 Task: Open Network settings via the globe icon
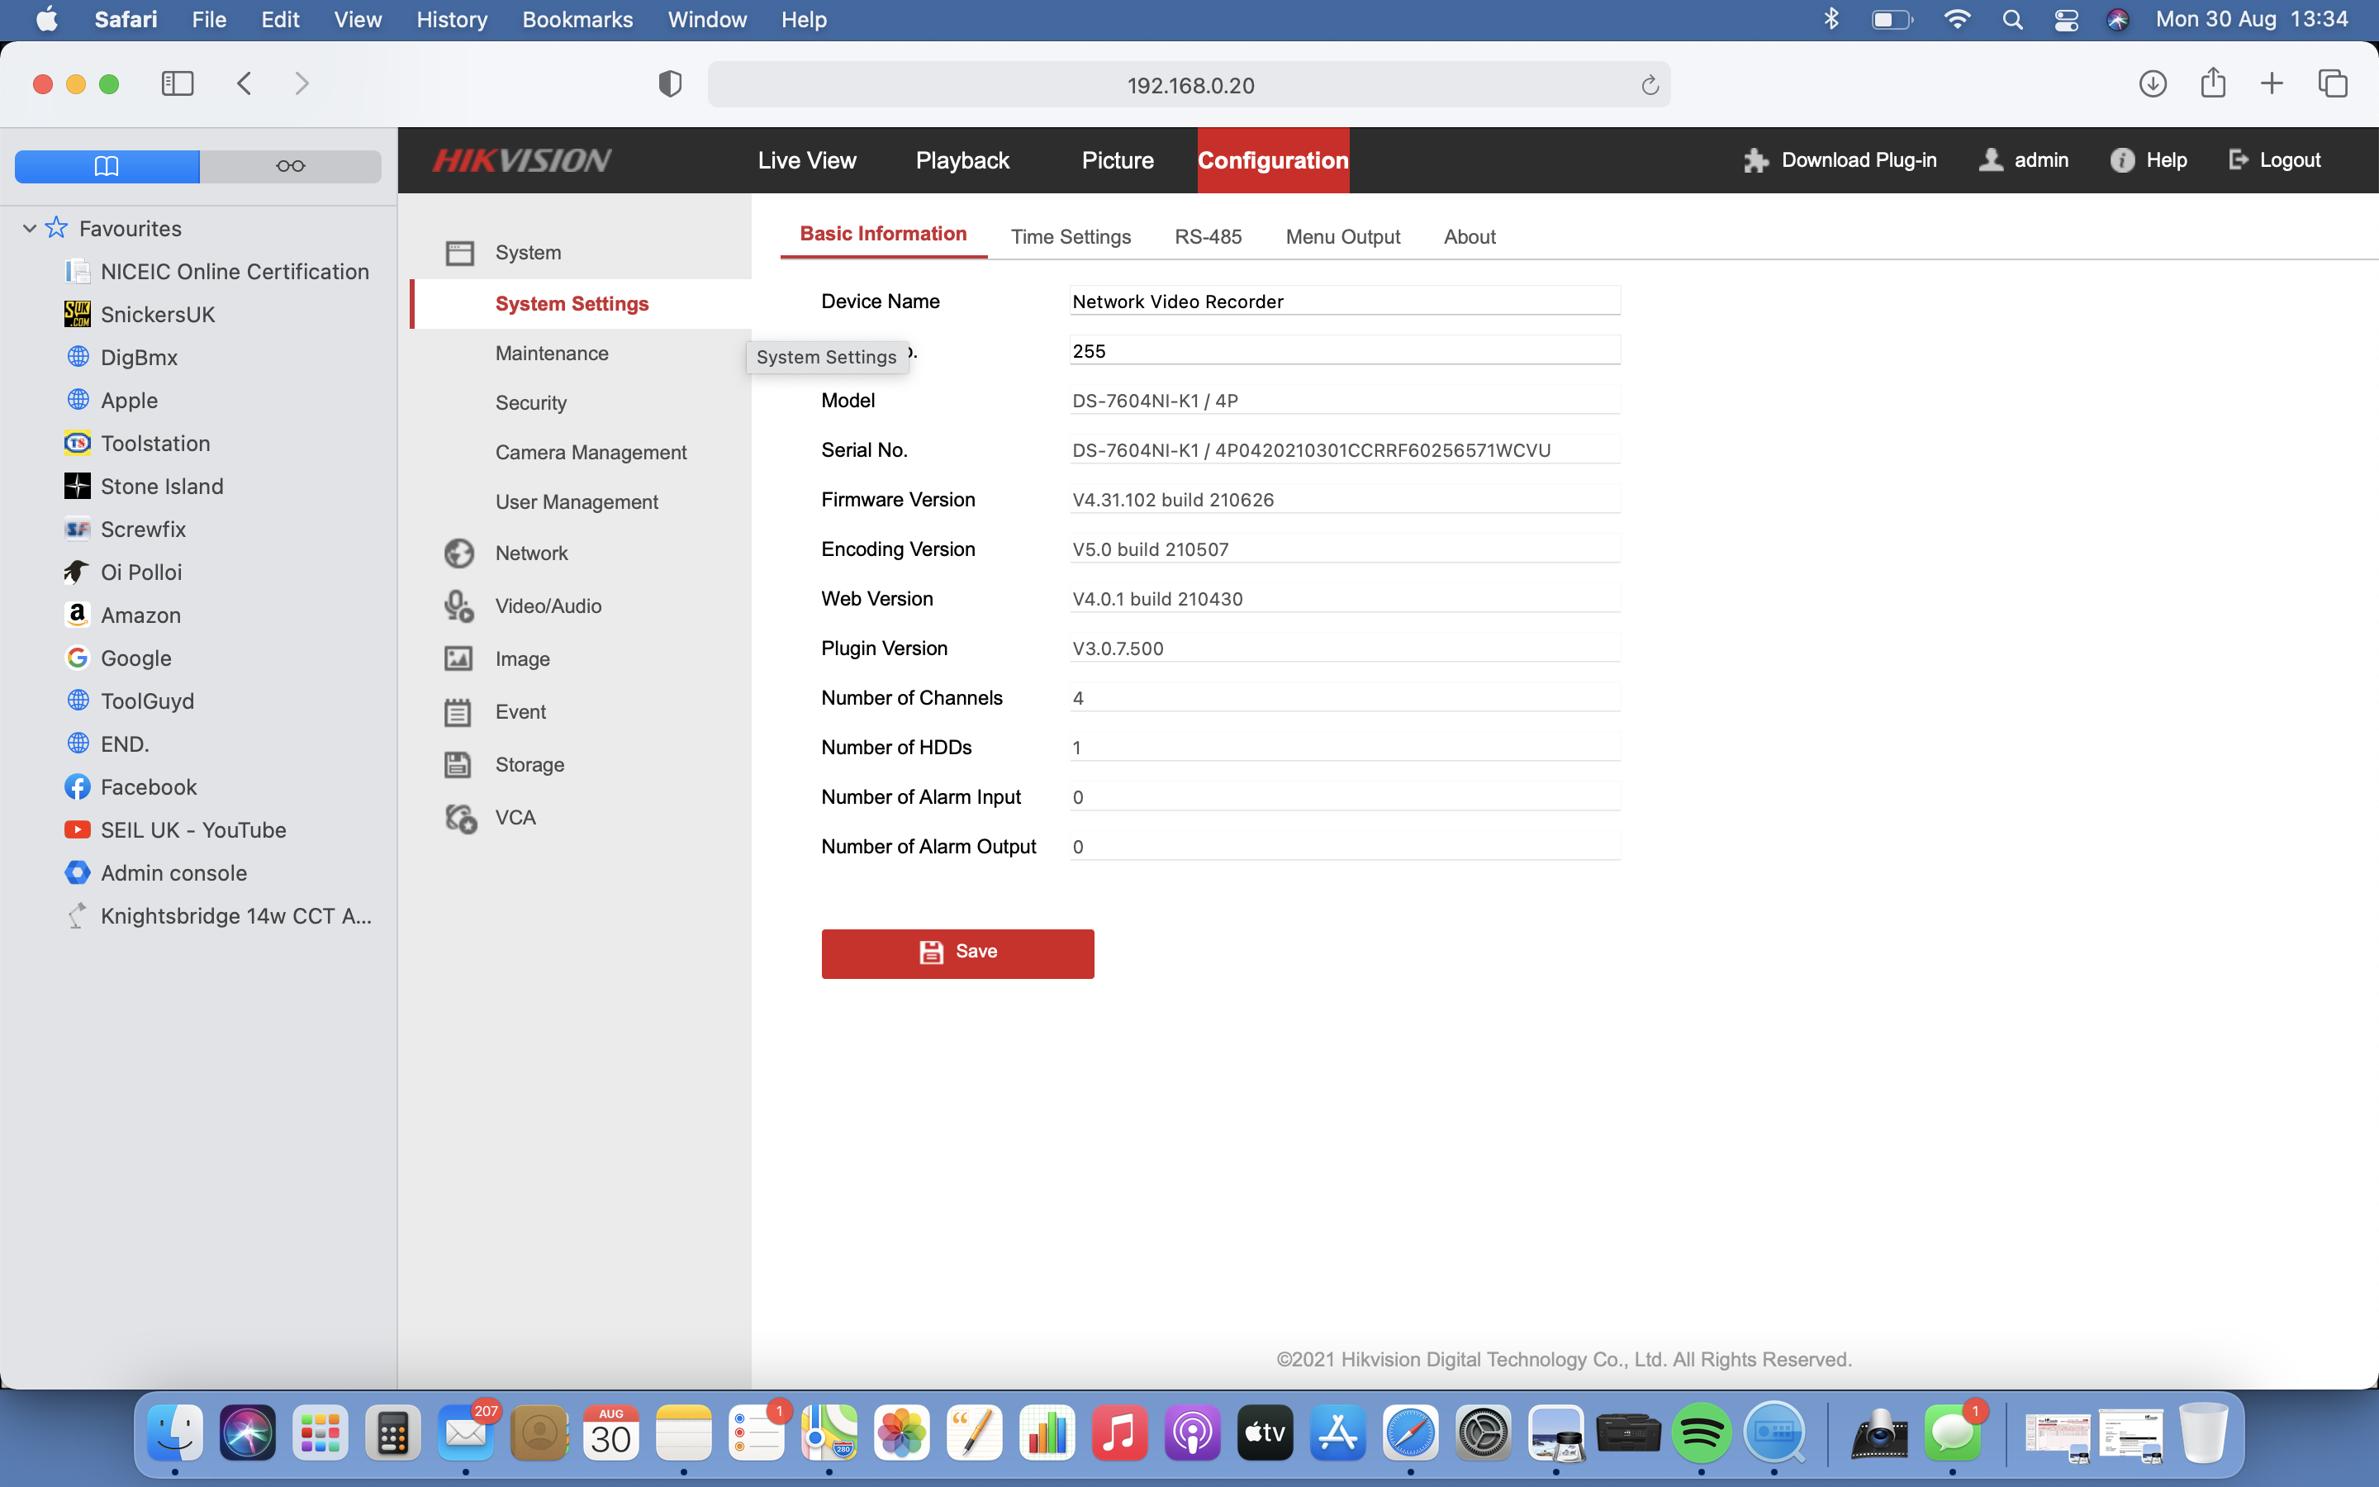pyautogui.click(x=458, y=553)
